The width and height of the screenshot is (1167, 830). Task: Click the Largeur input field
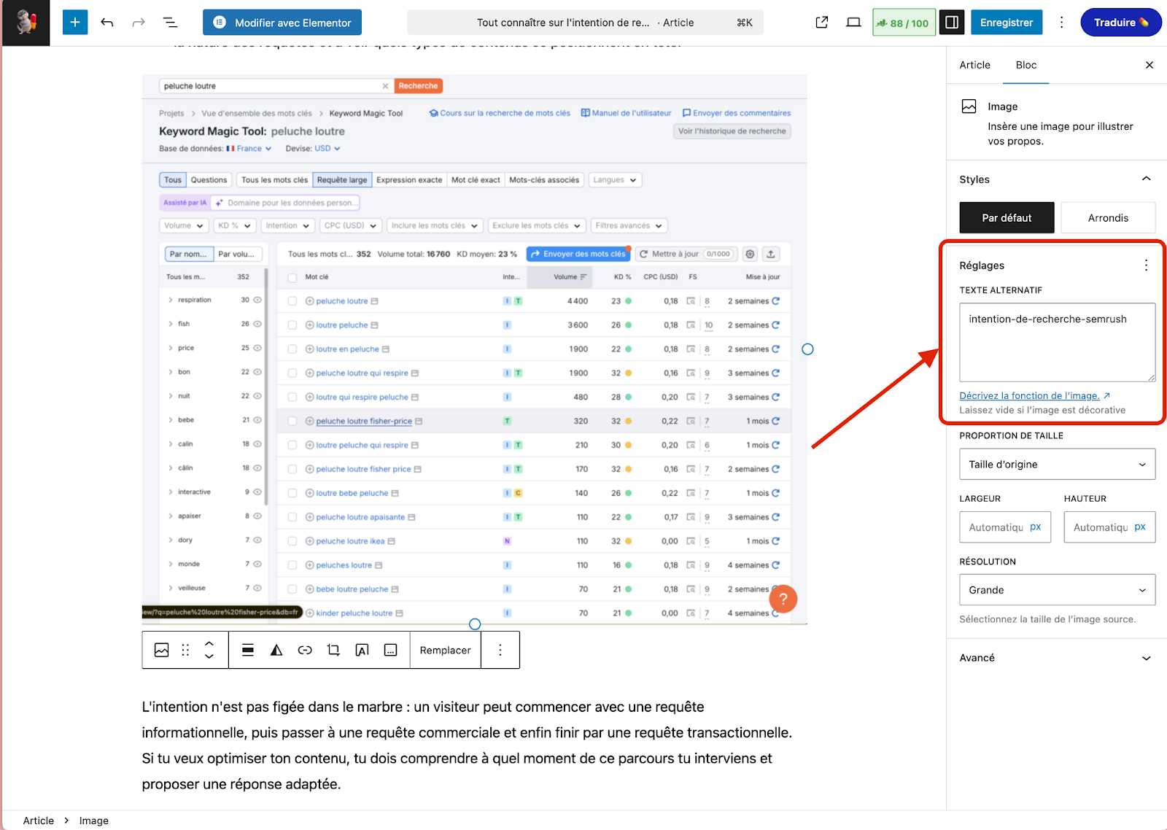pyautogui.click(x=996, y=527)
